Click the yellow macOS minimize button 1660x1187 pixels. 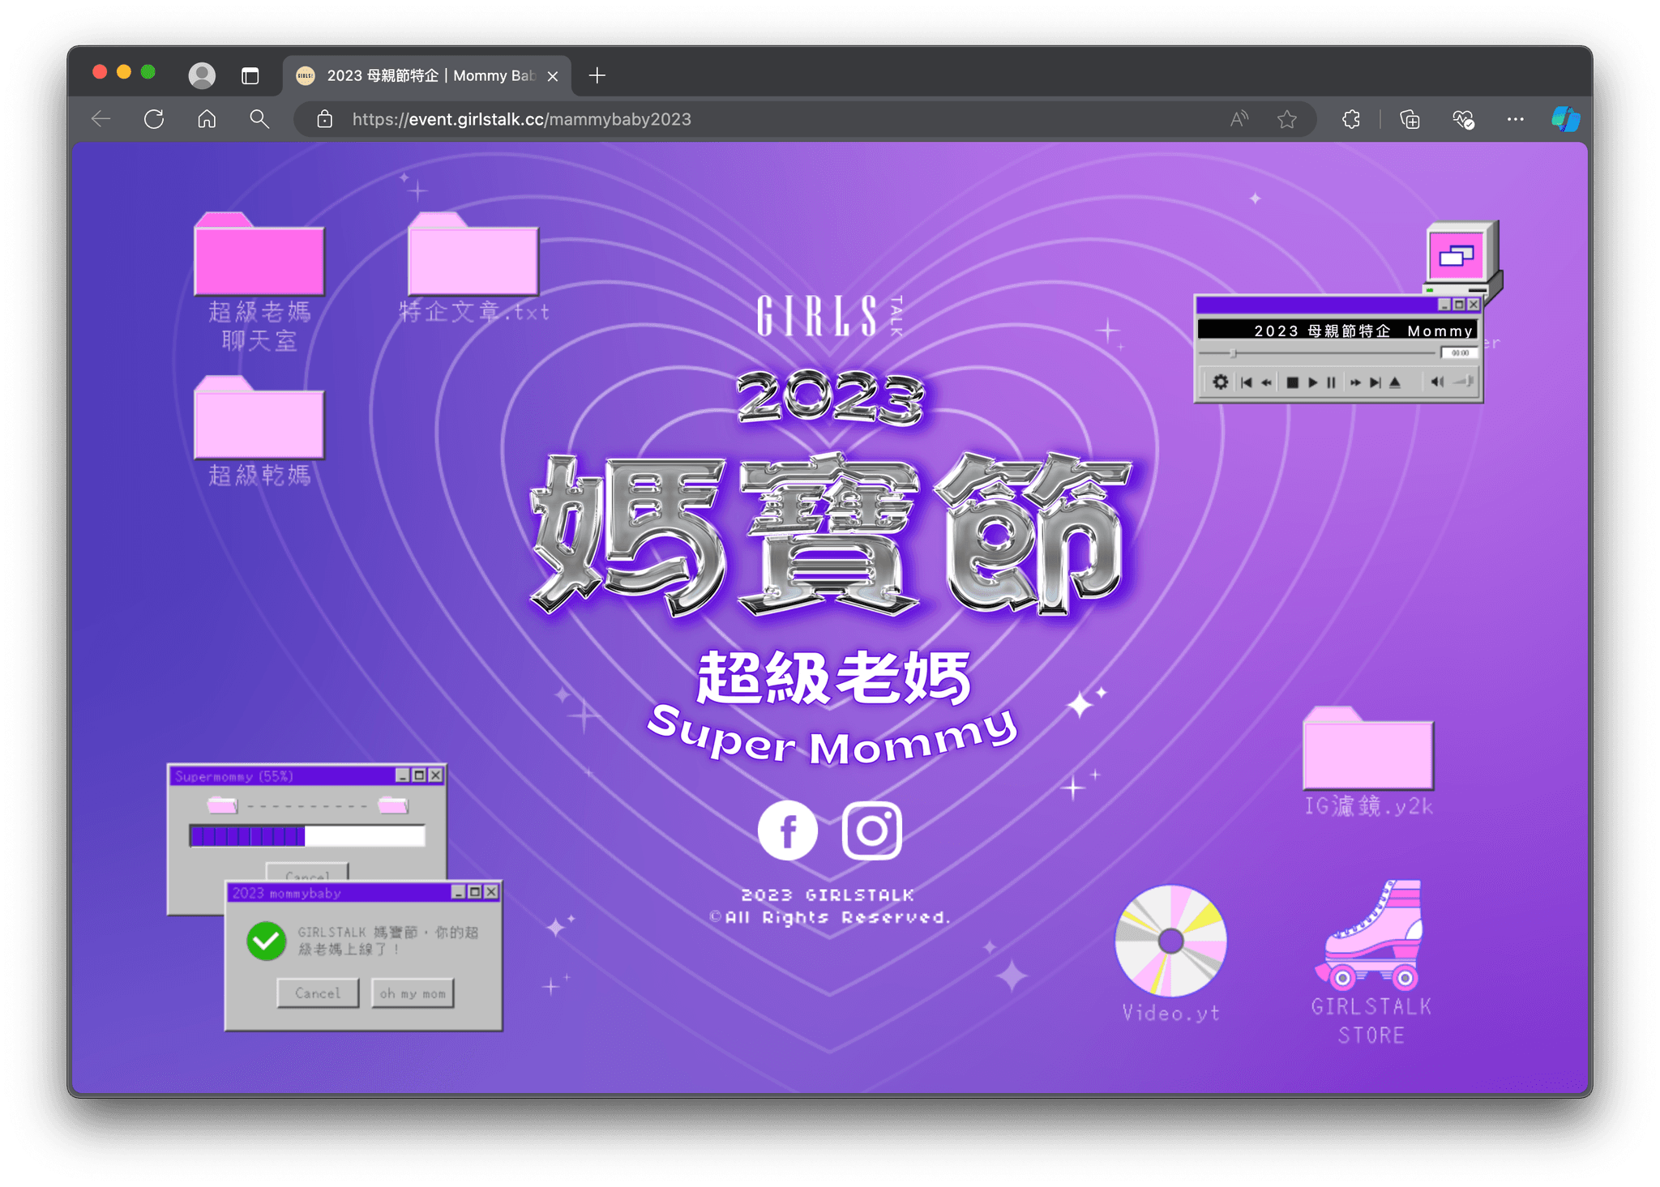click(124, 72)
